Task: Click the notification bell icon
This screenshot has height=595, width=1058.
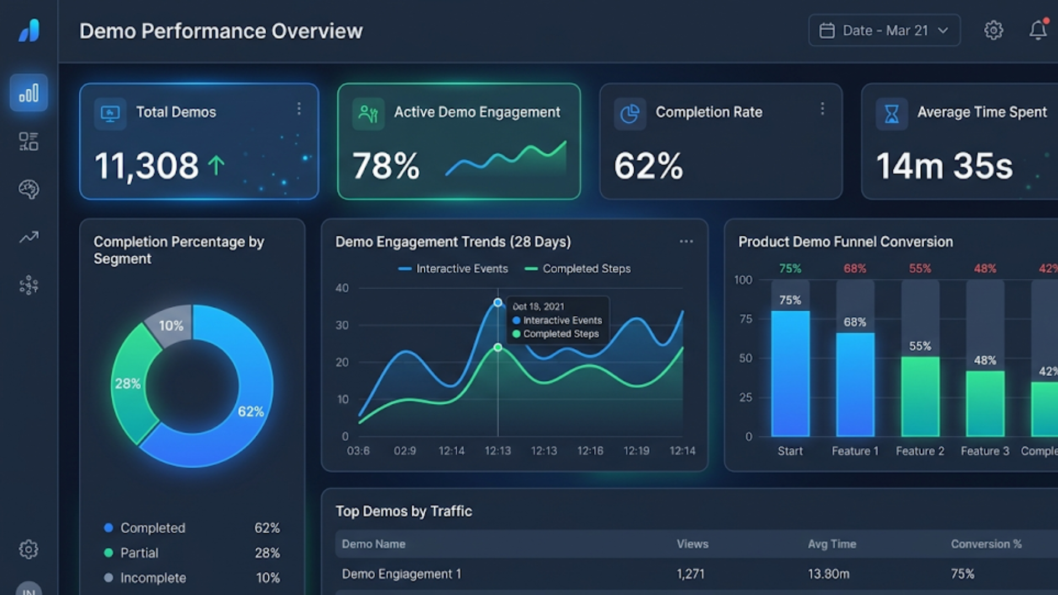Action: 1038,30
